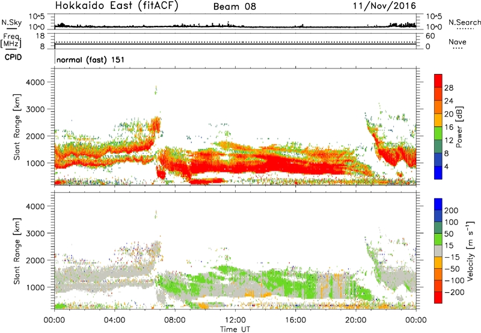Click the "18" tick on frequency axis
481x333 pixels.
click(40, 36)
